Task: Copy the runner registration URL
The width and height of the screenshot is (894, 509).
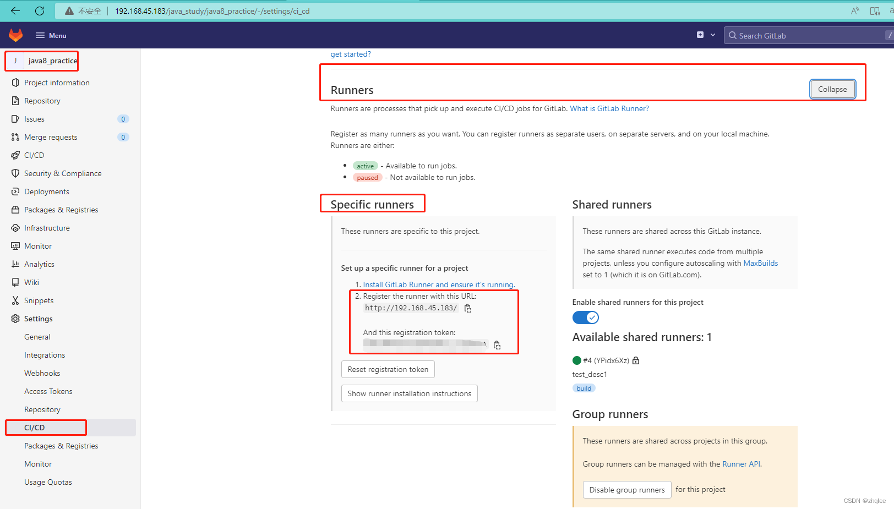Action: click(x=468, y=308)
